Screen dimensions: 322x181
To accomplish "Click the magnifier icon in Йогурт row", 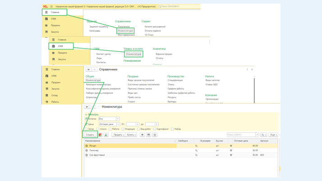I will click(196, 146).
